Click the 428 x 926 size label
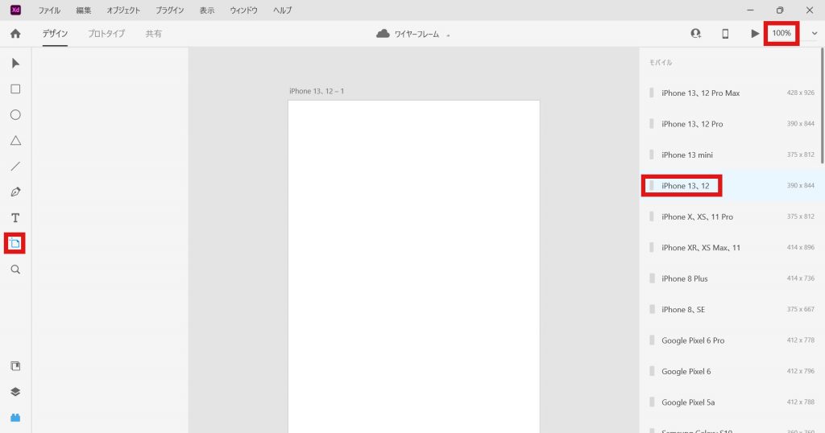The width and height of the screenshot is (825, 433). click(800, 93)
